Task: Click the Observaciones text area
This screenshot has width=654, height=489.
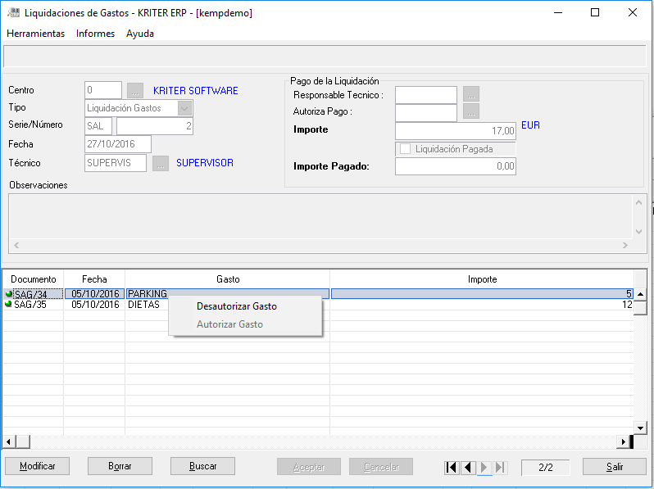Action: [x=320, y=215]
